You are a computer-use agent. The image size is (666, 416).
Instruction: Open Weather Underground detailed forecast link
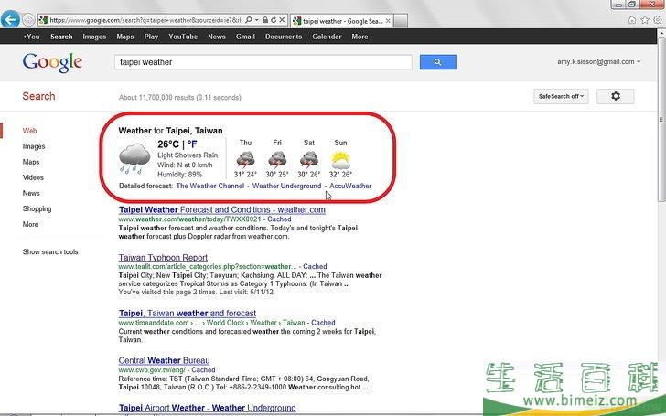pyautogui.click(x=286, y=186)
